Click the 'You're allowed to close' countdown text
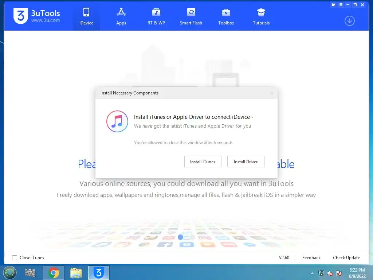373x280 pixels. coord(184,143)
